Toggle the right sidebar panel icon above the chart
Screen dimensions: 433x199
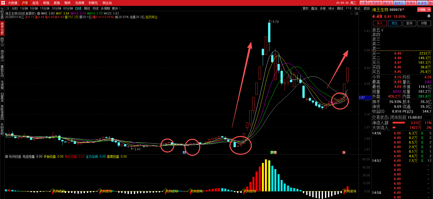pyautogui.click(x=356, y=13)
